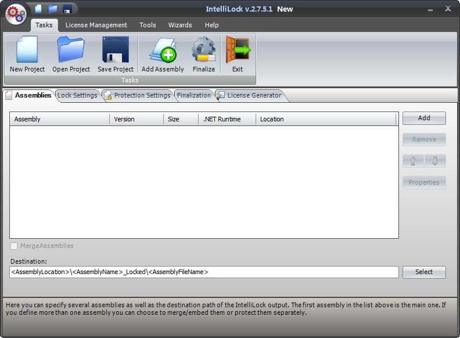Open the Tools menu
The height and width of the screenshot is (338, 460).
click(148, 25)
